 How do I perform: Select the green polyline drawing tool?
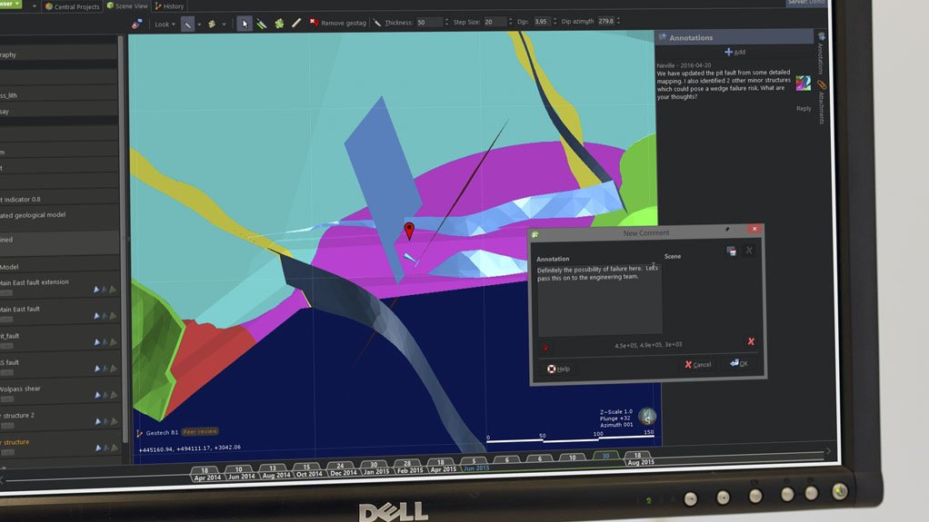[x=261, y=24]
